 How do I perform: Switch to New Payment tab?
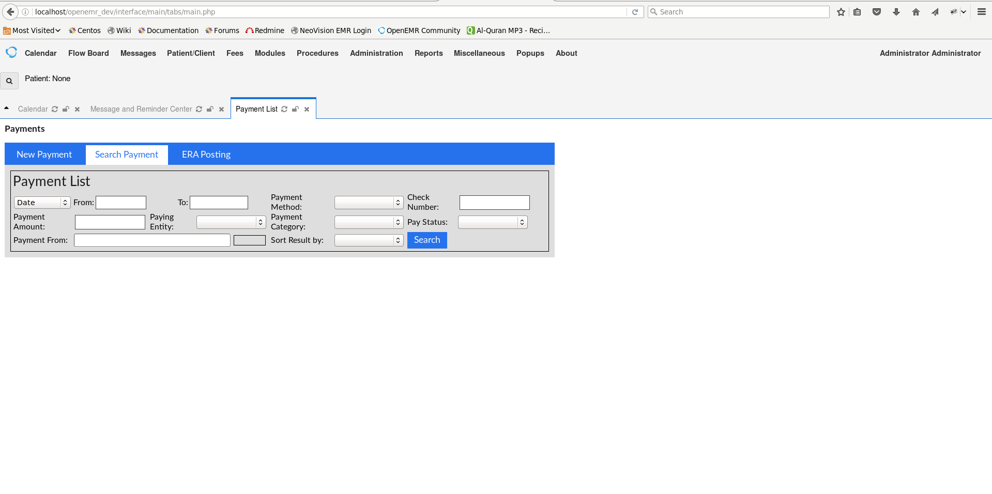(x=44, y=155)
